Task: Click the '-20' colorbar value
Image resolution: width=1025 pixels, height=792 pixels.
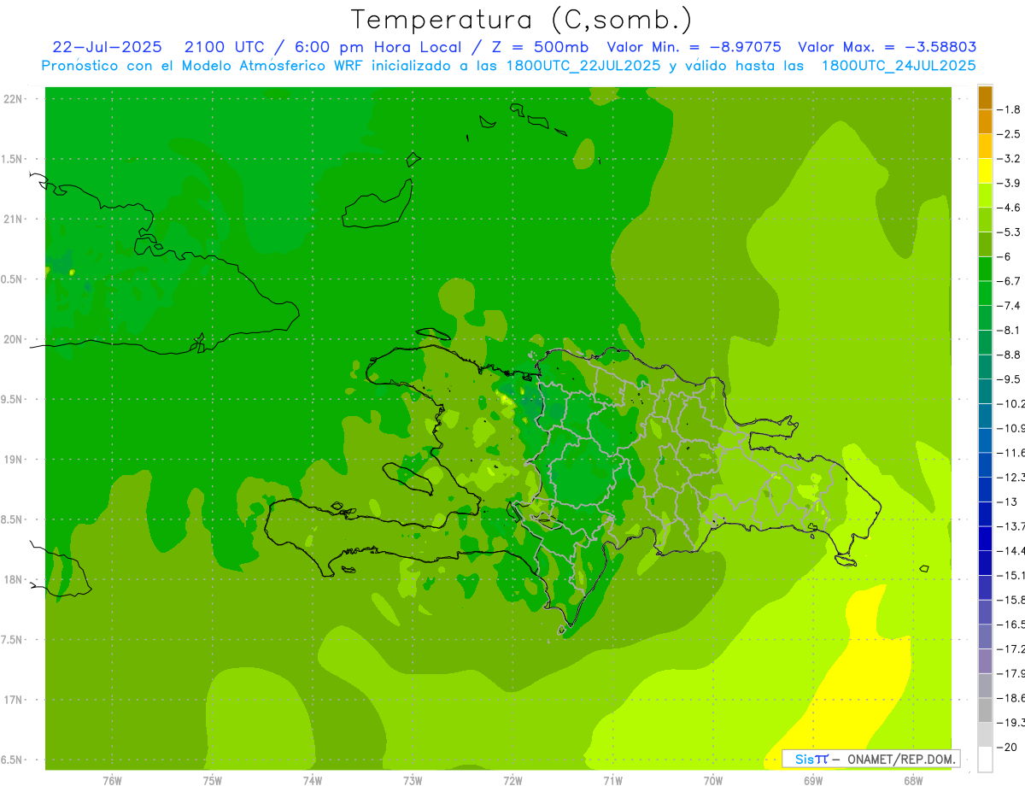Action: pyautogui.click(x=1008, y=747)
